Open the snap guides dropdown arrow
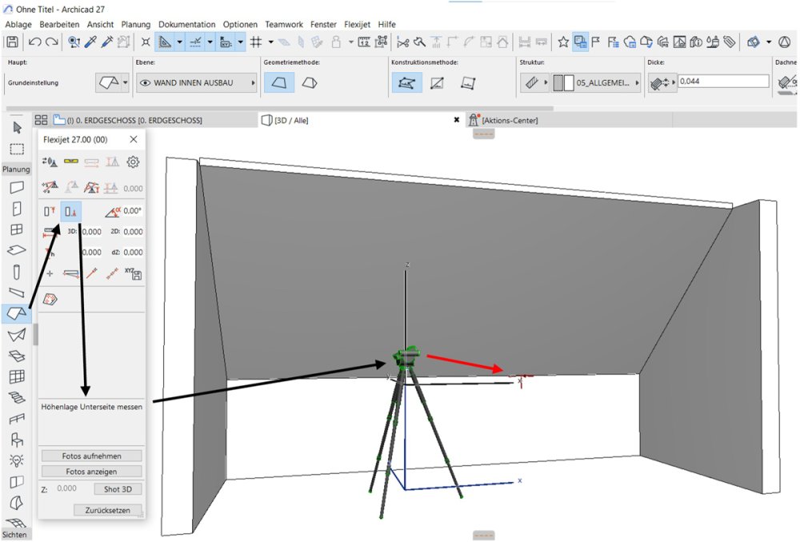This screenshot has height=542, width=800. (x=210, y=42)
